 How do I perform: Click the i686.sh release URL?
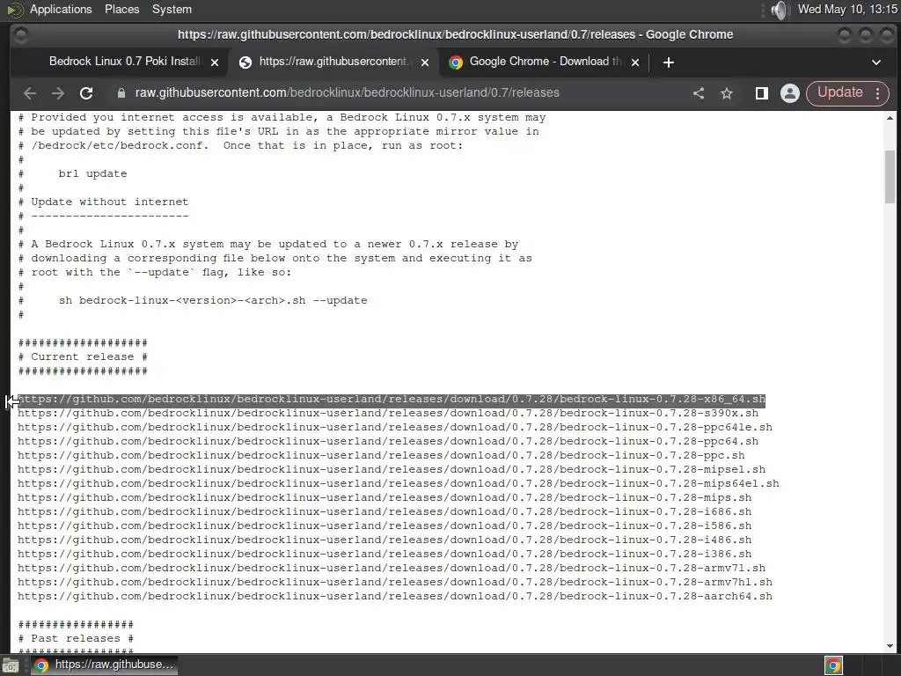point(385,511)
